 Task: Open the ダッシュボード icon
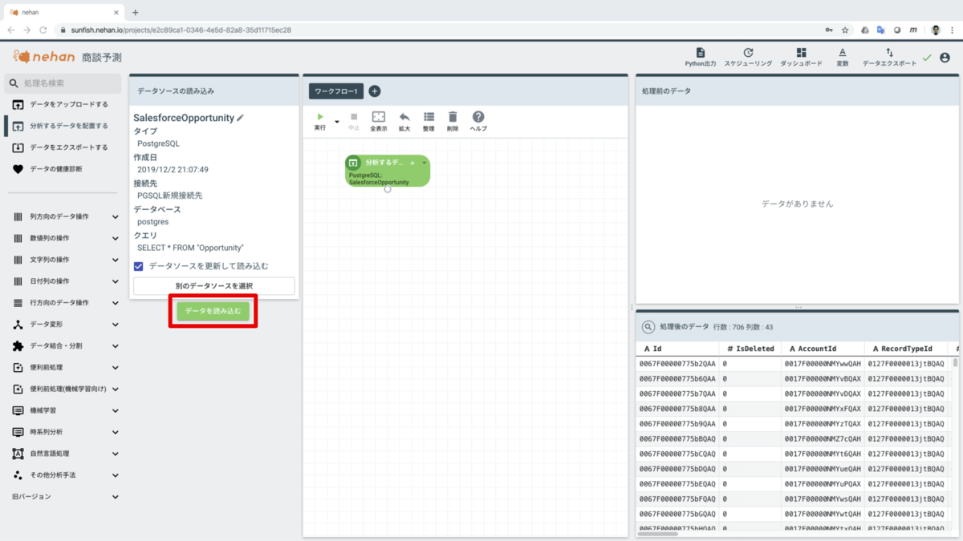click(801, 57)
